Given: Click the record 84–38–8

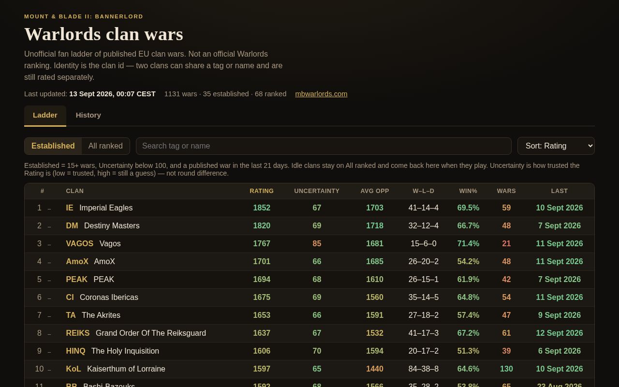Looking at the screenshot, I should pos(424,369).
